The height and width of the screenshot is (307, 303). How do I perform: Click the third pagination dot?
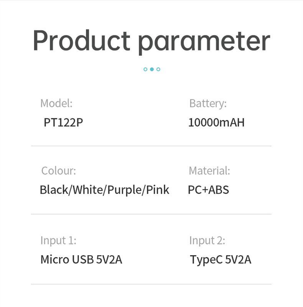[158, 69]
